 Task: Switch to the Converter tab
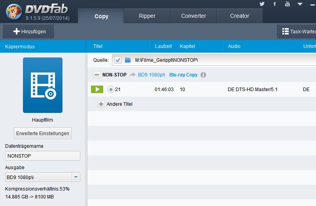193,16
